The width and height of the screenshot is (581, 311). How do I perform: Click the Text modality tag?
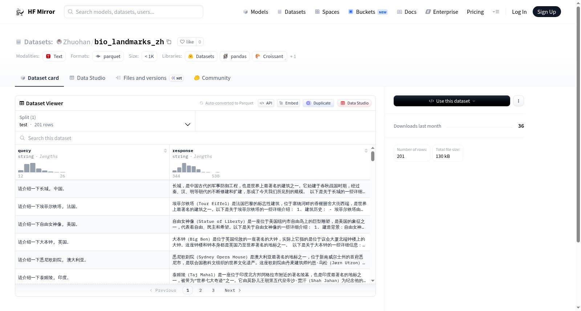pyautogui.click(x=54, y=56)
